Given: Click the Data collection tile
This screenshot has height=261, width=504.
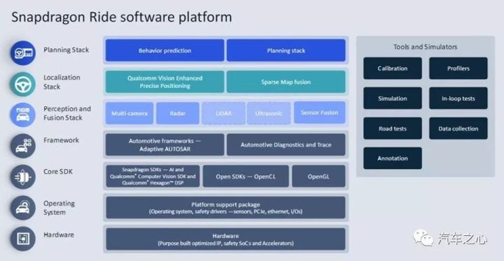Looking at the screenshot, I should point(458,128).
